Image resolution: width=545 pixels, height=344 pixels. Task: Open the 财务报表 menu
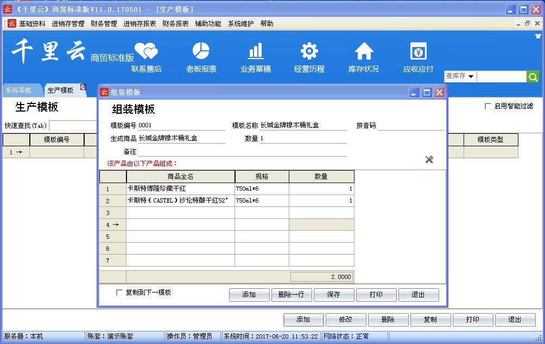coord(175,24)
